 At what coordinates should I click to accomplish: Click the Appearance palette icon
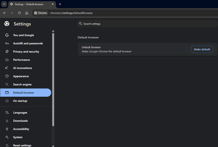click(x=7, y=76)
